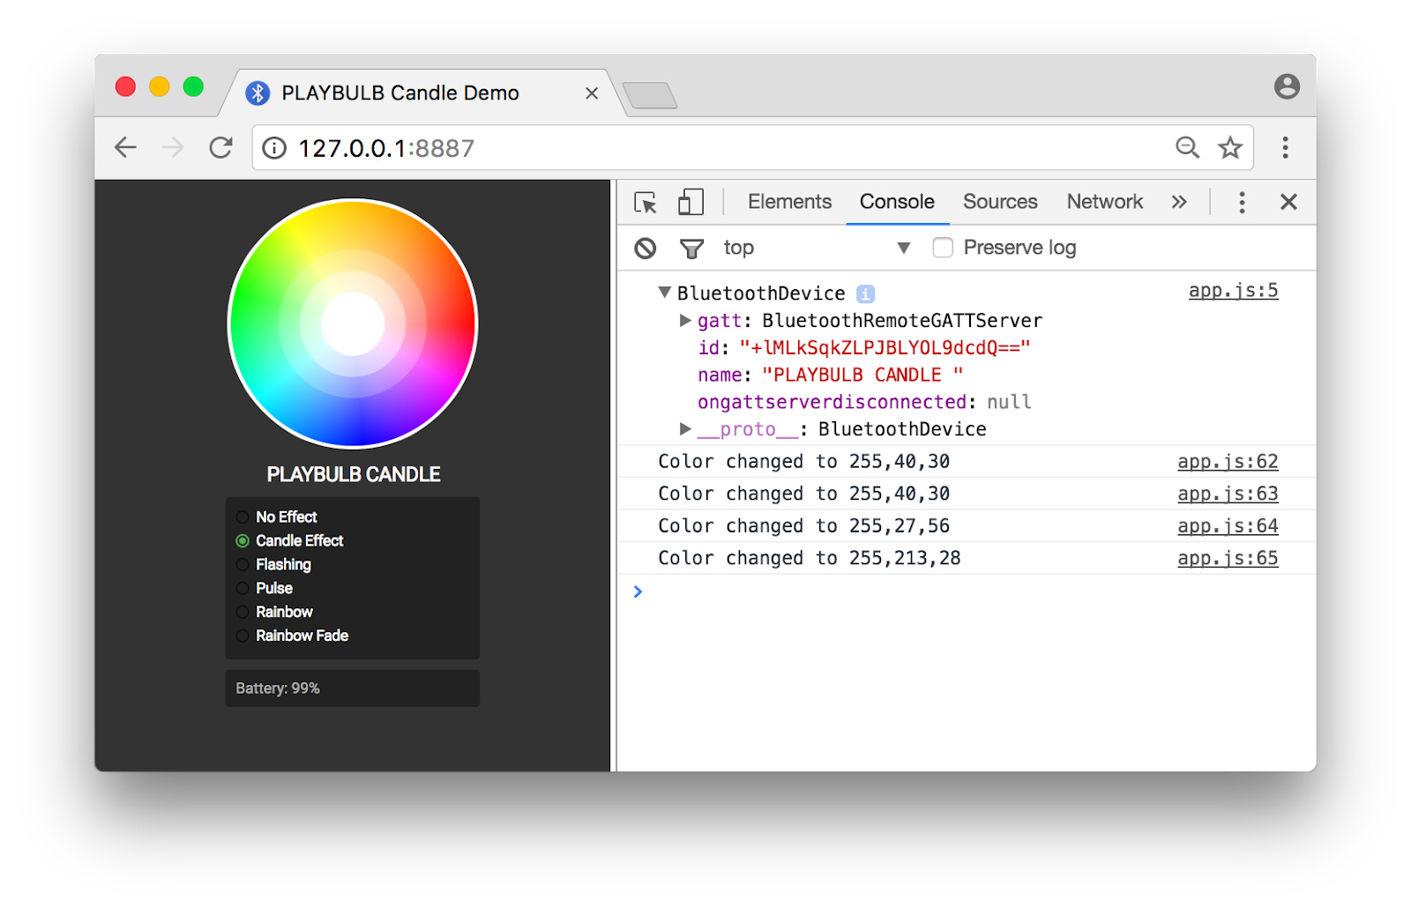This screenshot has width=1411, height=907.
Task: Expand the gatt BluetoothRemoteGATTServer property
Action: click(685, 321)
